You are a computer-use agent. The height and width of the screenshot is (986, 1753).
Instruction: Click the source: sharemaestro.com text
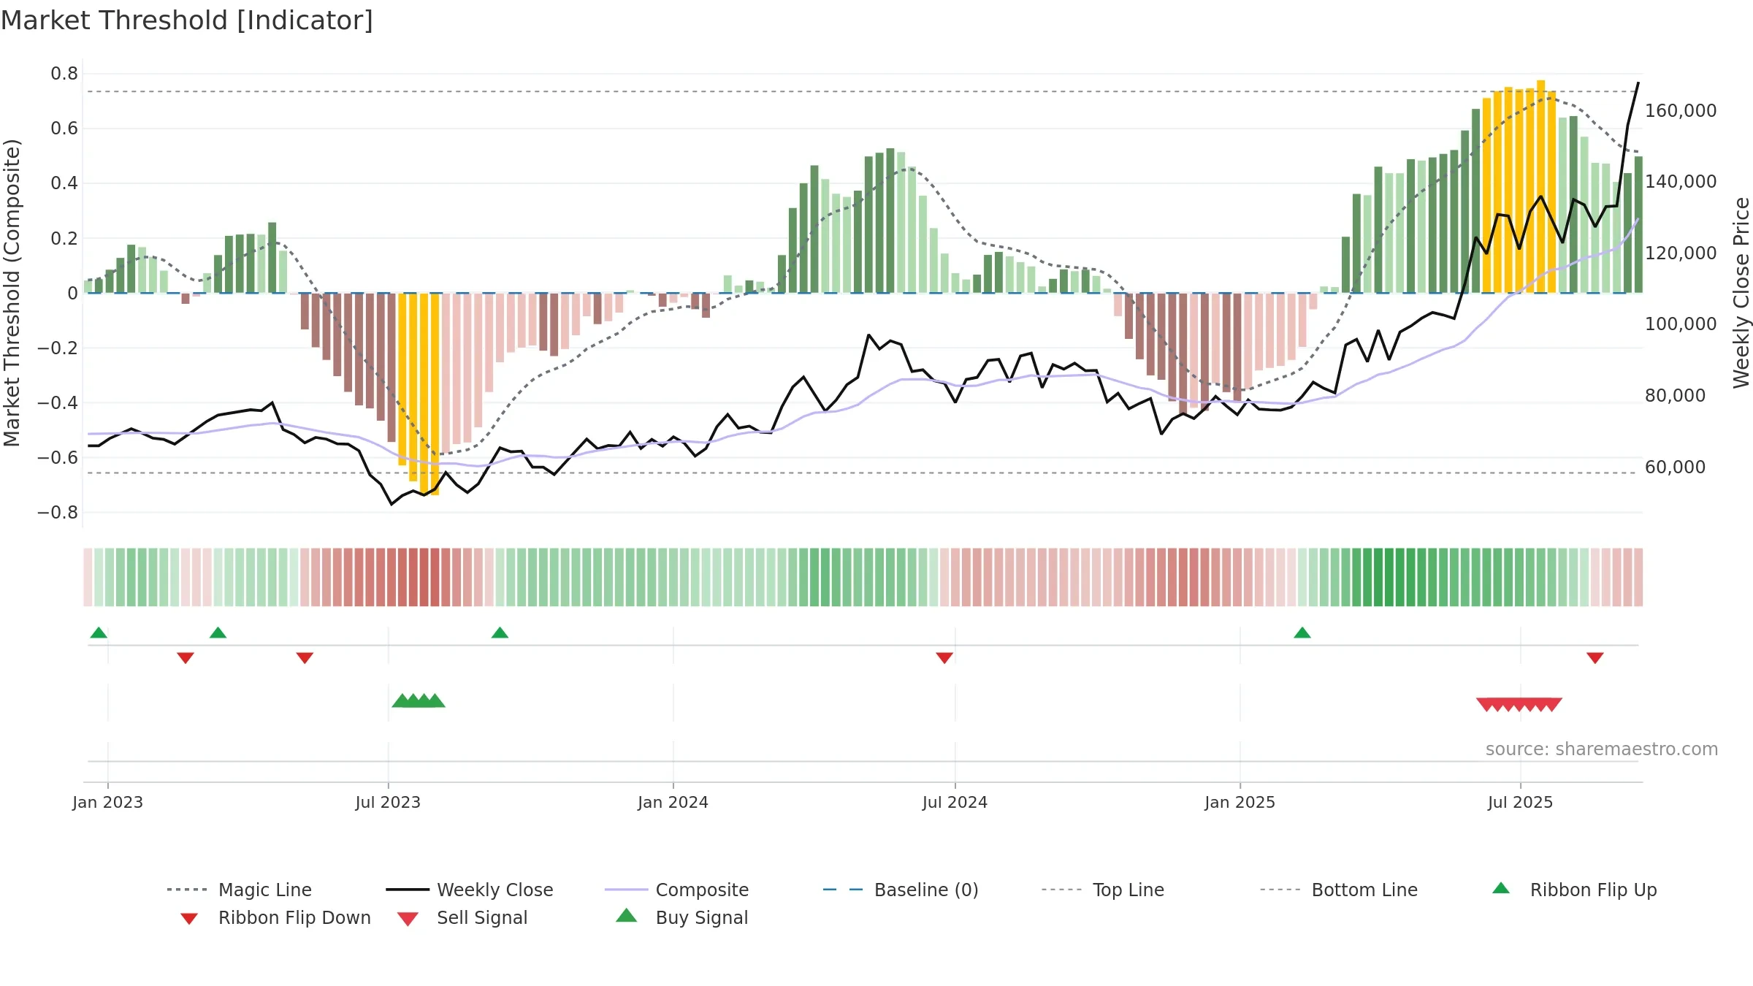(x=1602, y=749)
